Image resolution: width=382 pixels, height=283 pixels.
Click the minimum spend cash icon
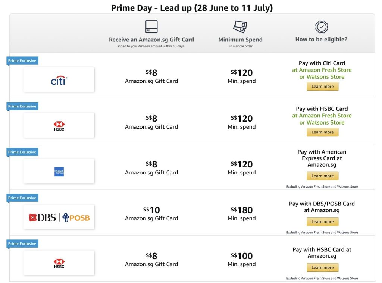pos(240,27)
